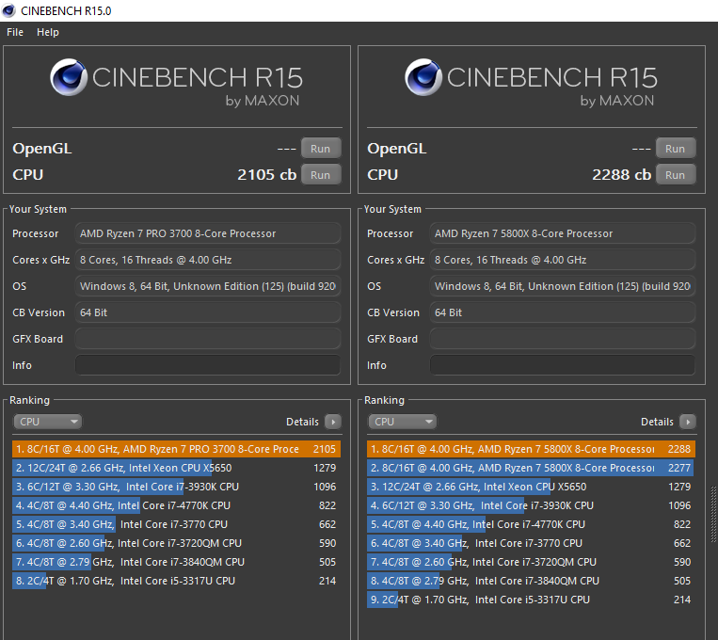This screenshot has height=640, width=718.
Task: Open the File menu
Action: (x=15, y=32)
